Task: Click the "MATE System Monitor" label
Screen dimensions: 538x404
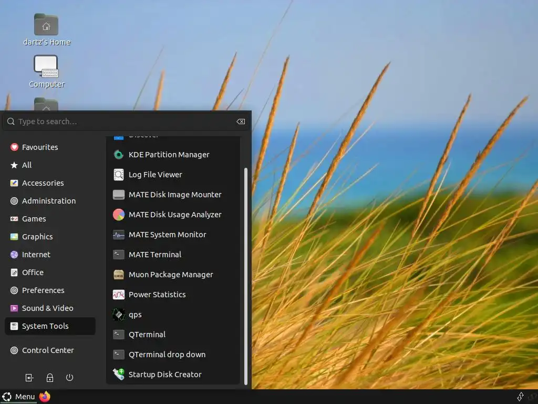Action: (x=168, y=235)
